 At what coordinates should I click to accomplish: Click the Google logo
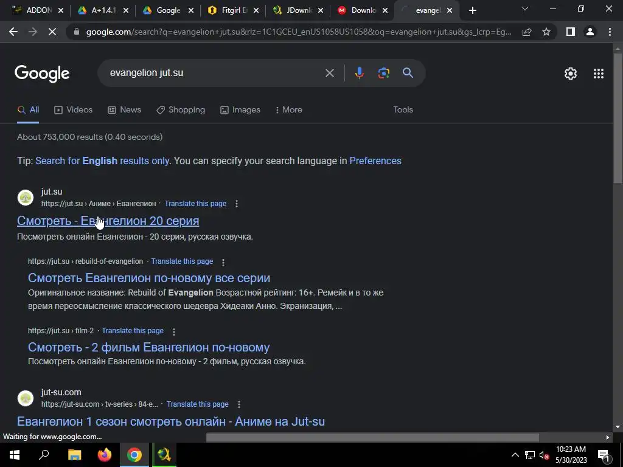tap(42, 74)
